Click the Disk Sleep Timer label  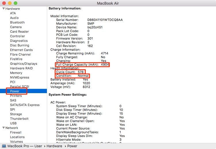point(77,110)
